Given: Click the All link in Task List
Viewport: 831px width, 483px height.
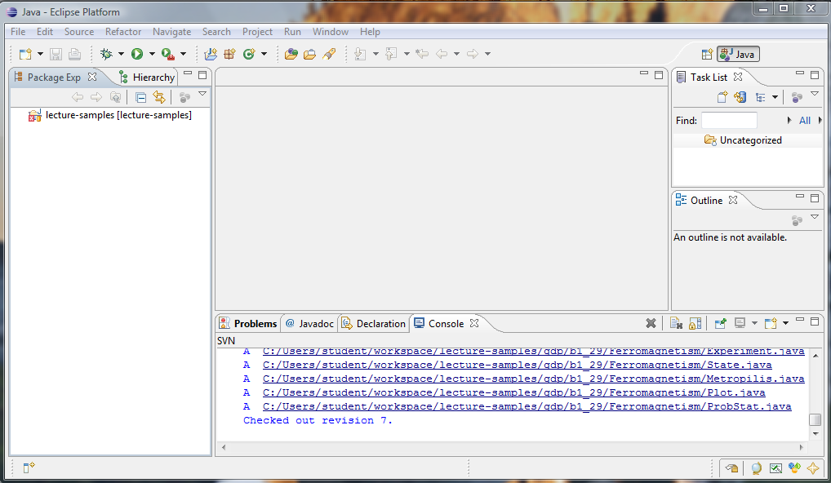Looking at the screenshot, I should click(805, 121).
